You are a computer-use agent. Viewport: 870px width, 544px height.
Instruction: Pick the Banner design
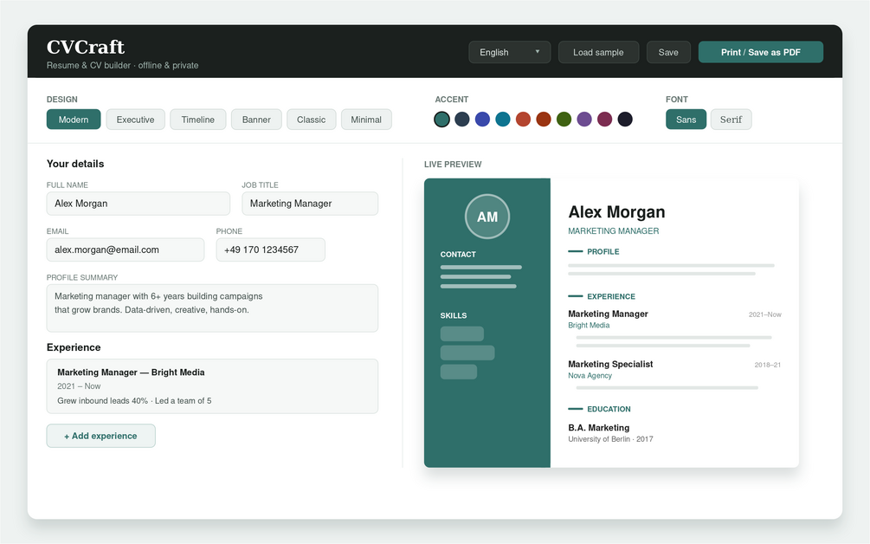256,120
